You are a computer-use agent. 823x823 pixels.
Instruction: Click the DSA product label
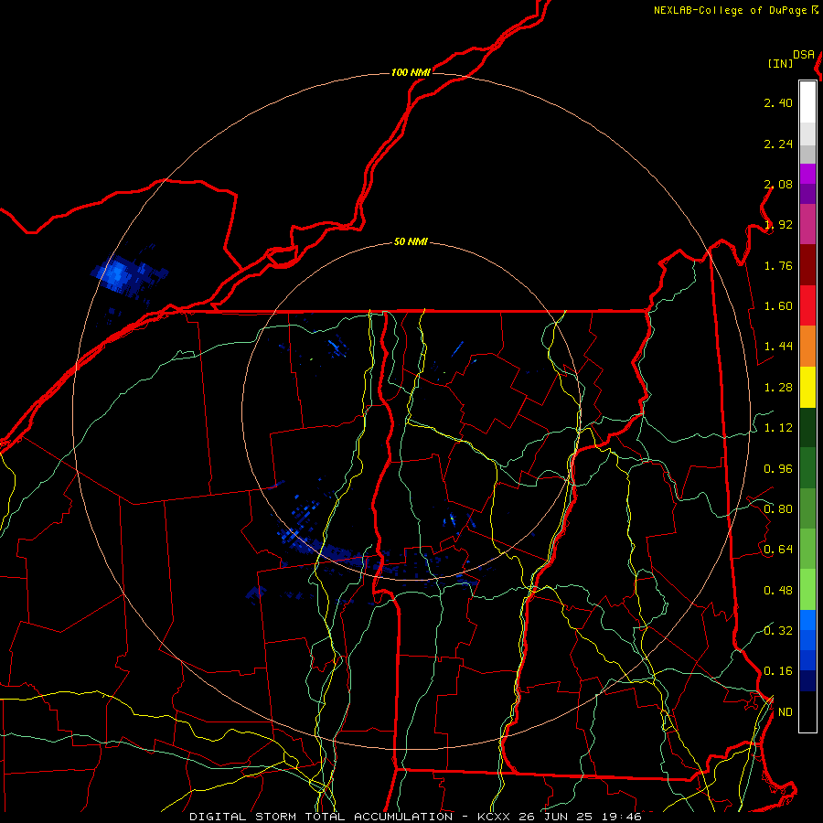point(804,55)
